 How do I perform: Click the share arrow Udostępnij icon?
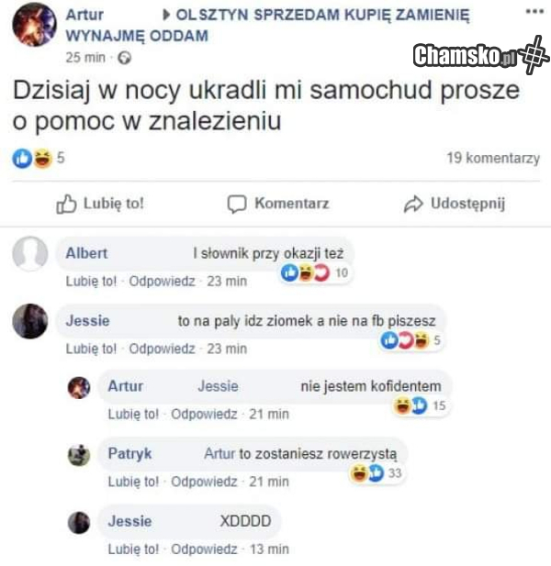[413, 204]
